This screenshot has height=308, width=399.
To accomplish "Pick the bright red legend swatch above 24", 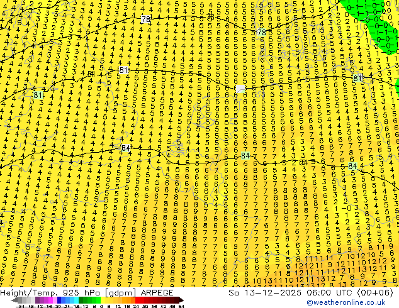I will 137,300.
